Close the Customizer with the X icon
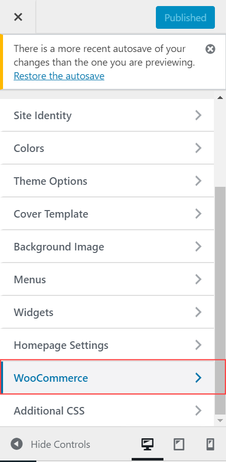Screen dimensions: 226x462 tap(18, 17)
